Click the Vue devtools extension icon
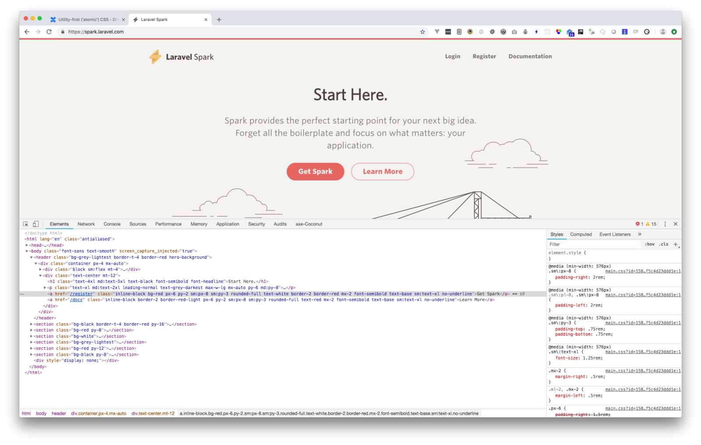Viewport: 701px width, 445px height. (x=437, y=32)
